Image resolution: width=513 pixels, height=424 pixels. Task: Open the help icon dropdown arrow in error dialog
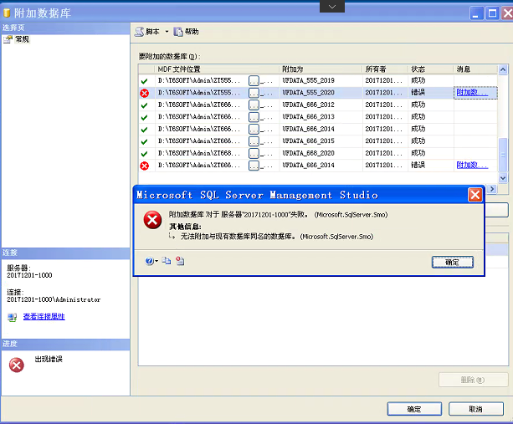(x=156, y=261)
